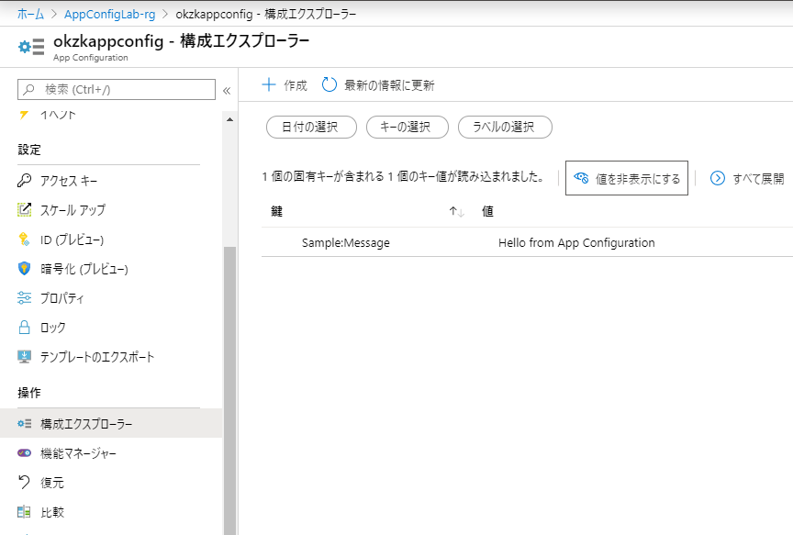This screenshot has width=793, height=535.
Task: Click the 復元 undo arrow icon
Action: 24,482
